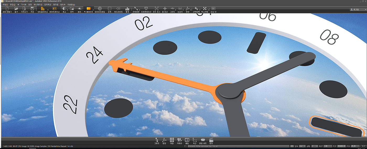
Task: Click the NCP value field
Action: pos(327,146)
